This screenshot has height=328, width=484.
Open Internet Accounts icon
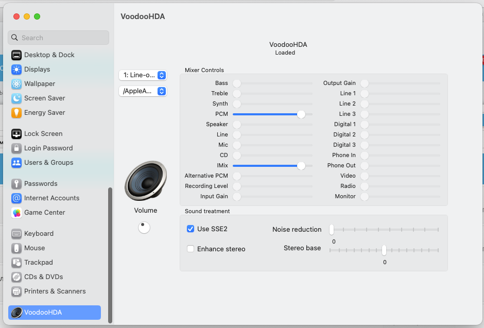16,198
